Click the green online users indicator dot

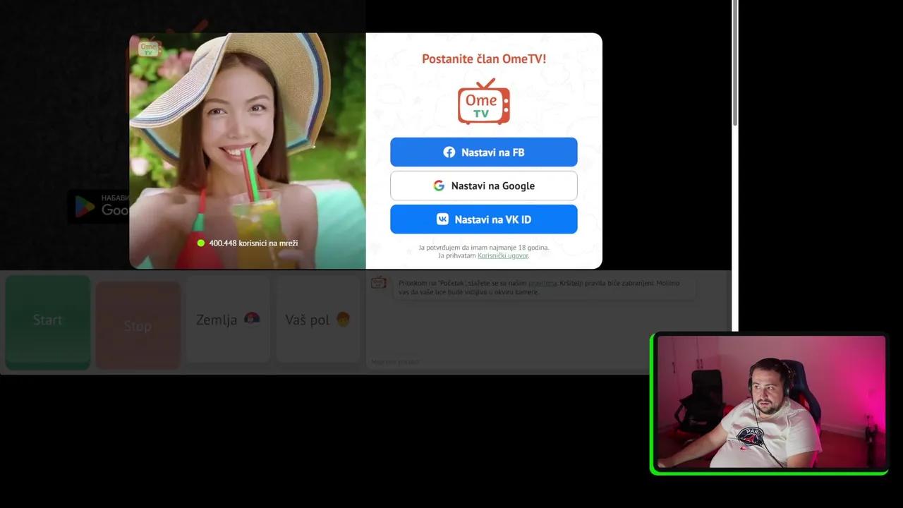(201, 243)
